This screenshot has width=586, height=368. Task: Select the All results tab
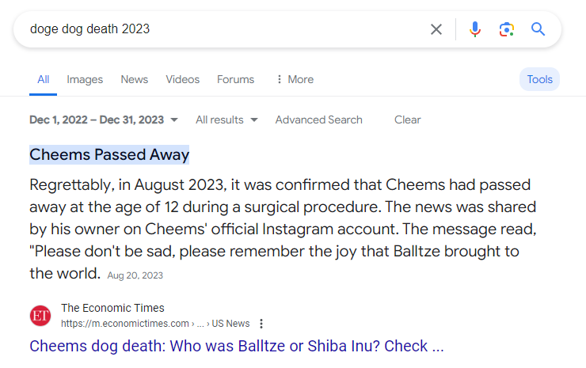[44, 79]
